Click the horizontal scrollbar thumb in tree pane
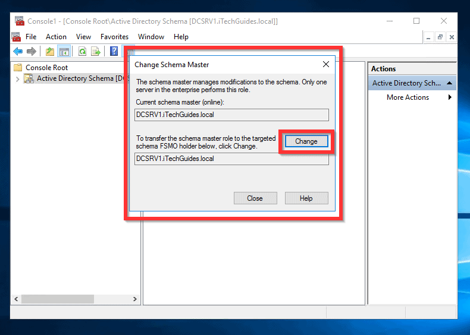This screenshot has height=335, width=470. (x=58, y=299)
